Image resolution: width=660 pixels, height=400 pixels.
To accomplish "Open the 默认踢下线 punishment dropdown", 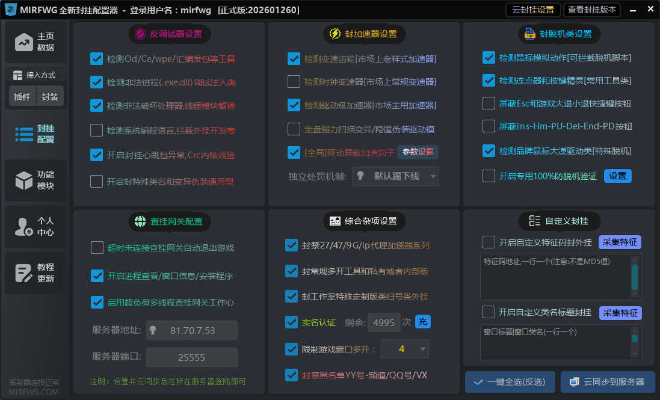I will pos(395,176).
